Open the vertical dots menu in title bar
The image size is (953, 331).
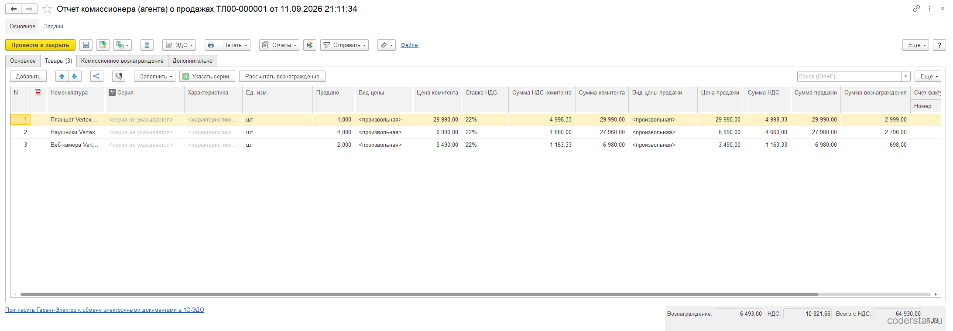[930, 9]
